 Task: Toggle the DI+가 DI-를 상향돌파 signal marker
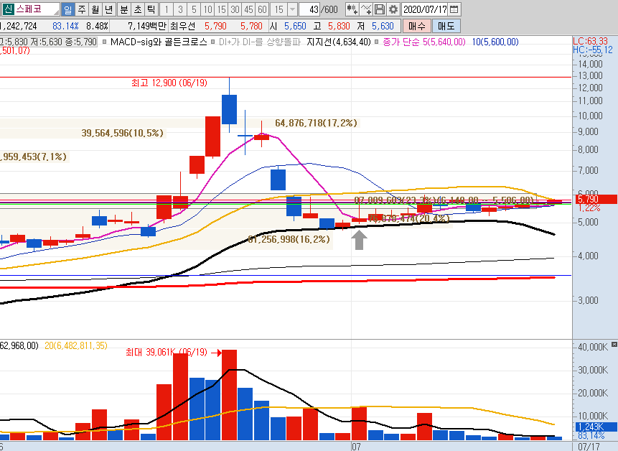(213, 42)
